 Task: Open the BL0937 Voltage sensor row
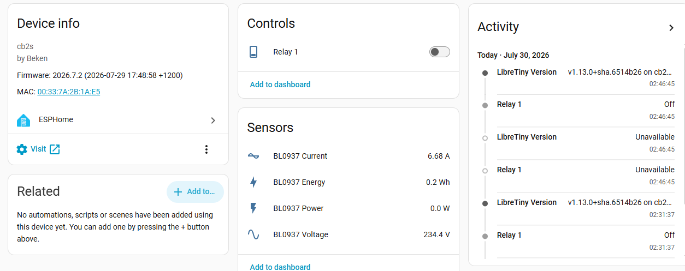tap(349, 234)
